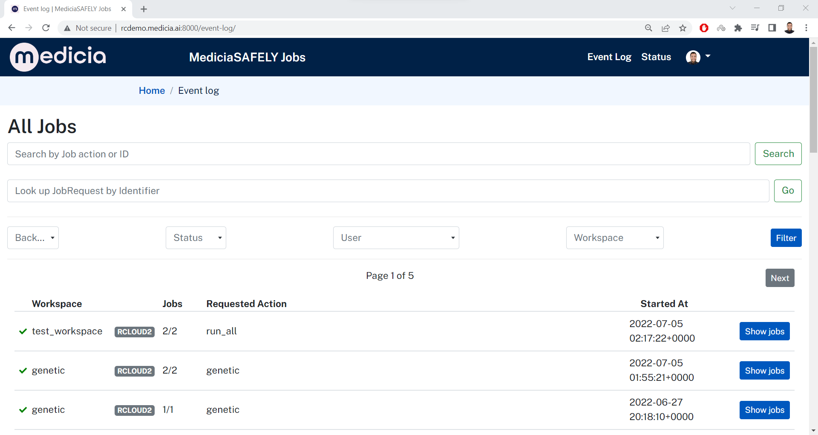Viewport: 818px width, 435px height.
Task: Apply filters with the Filter button
Action: (x=786, y=238)
